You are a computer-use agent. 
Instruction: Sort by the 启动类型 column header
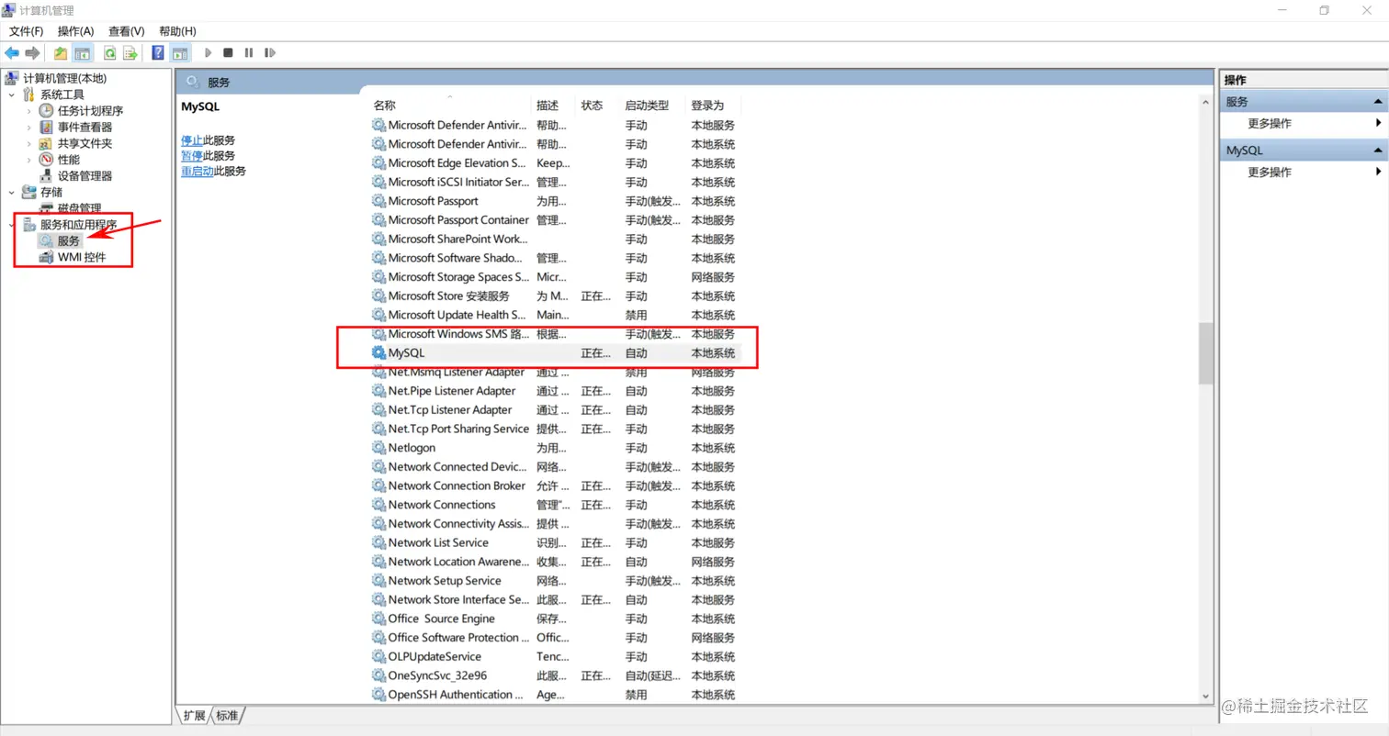click(x=653, y=106)
